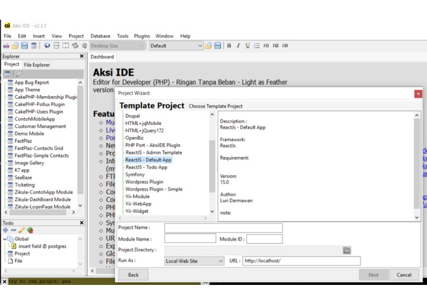
Task: Click the blue save icon in main toolbar
Action: coord(25,46)
